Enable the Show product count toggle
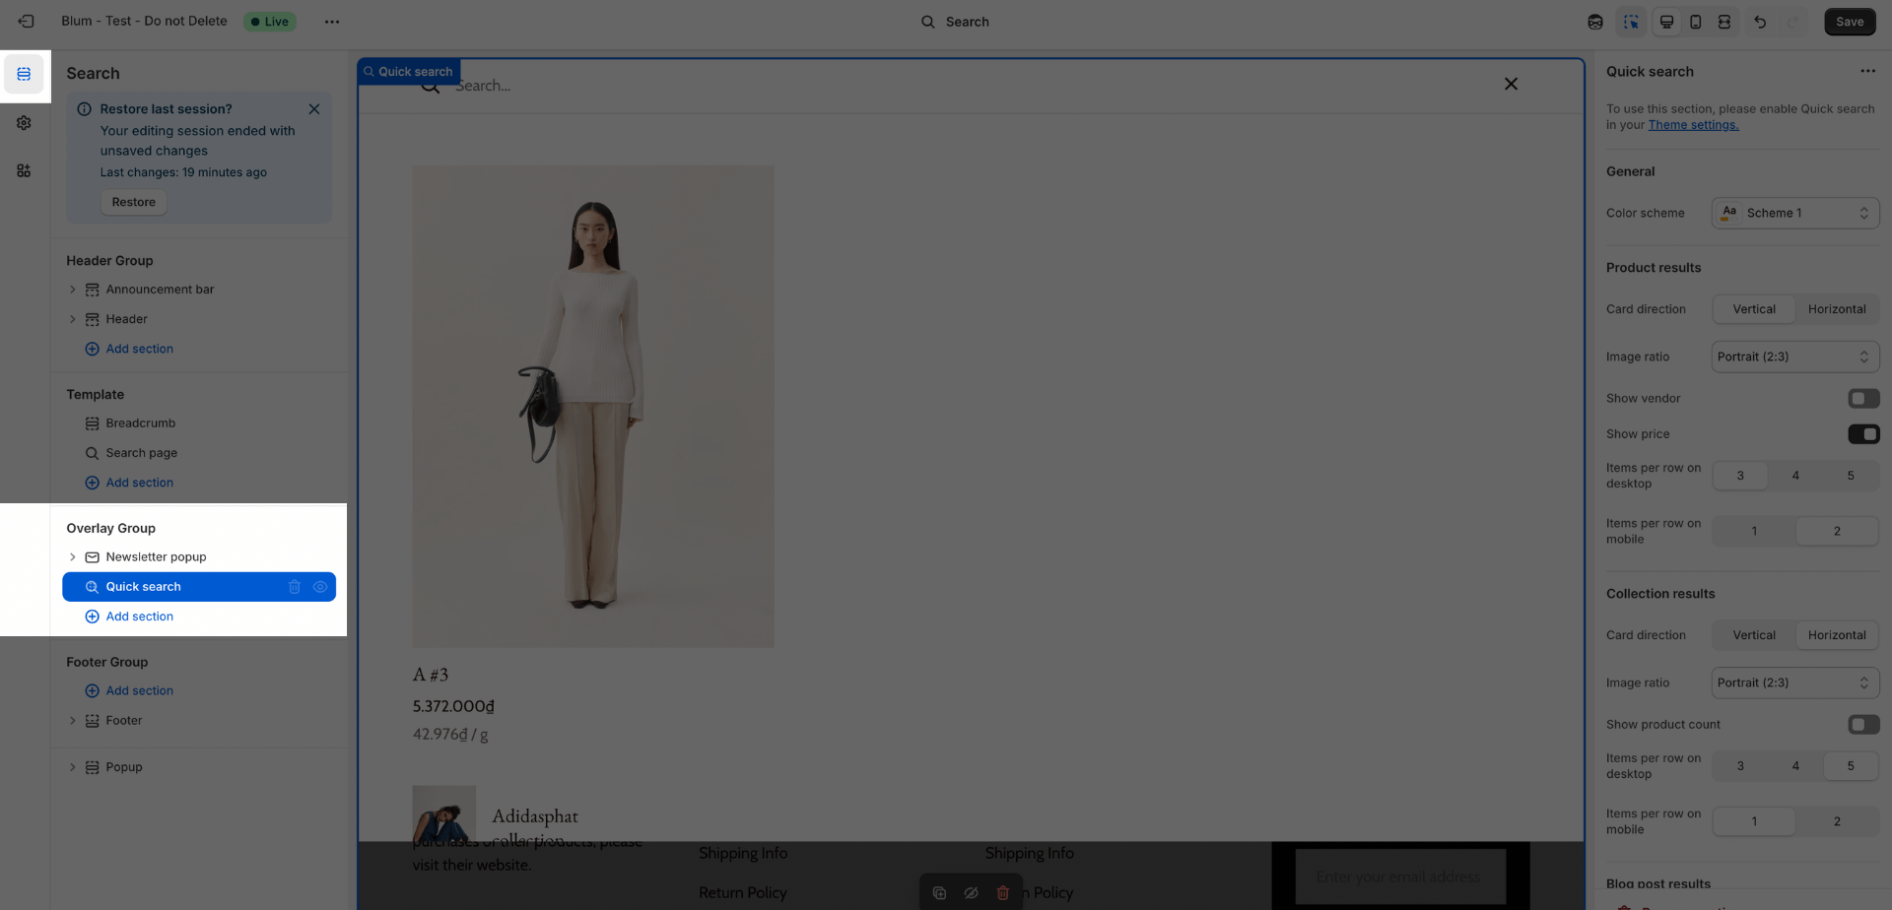1892x910 pixels. click(x=1863, y=724)
